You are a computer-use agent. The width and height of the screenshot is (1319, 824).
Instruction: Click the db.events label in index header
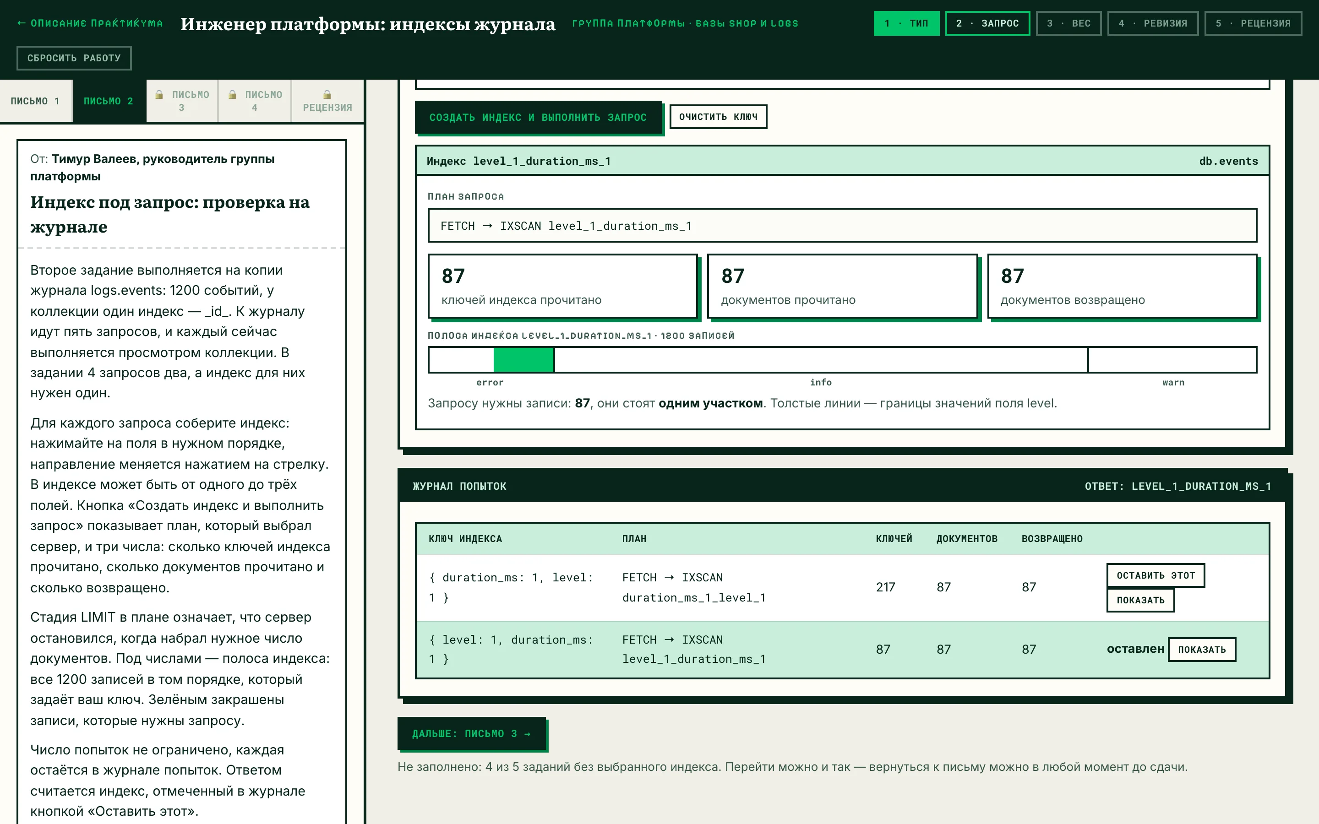point(1228,161)
